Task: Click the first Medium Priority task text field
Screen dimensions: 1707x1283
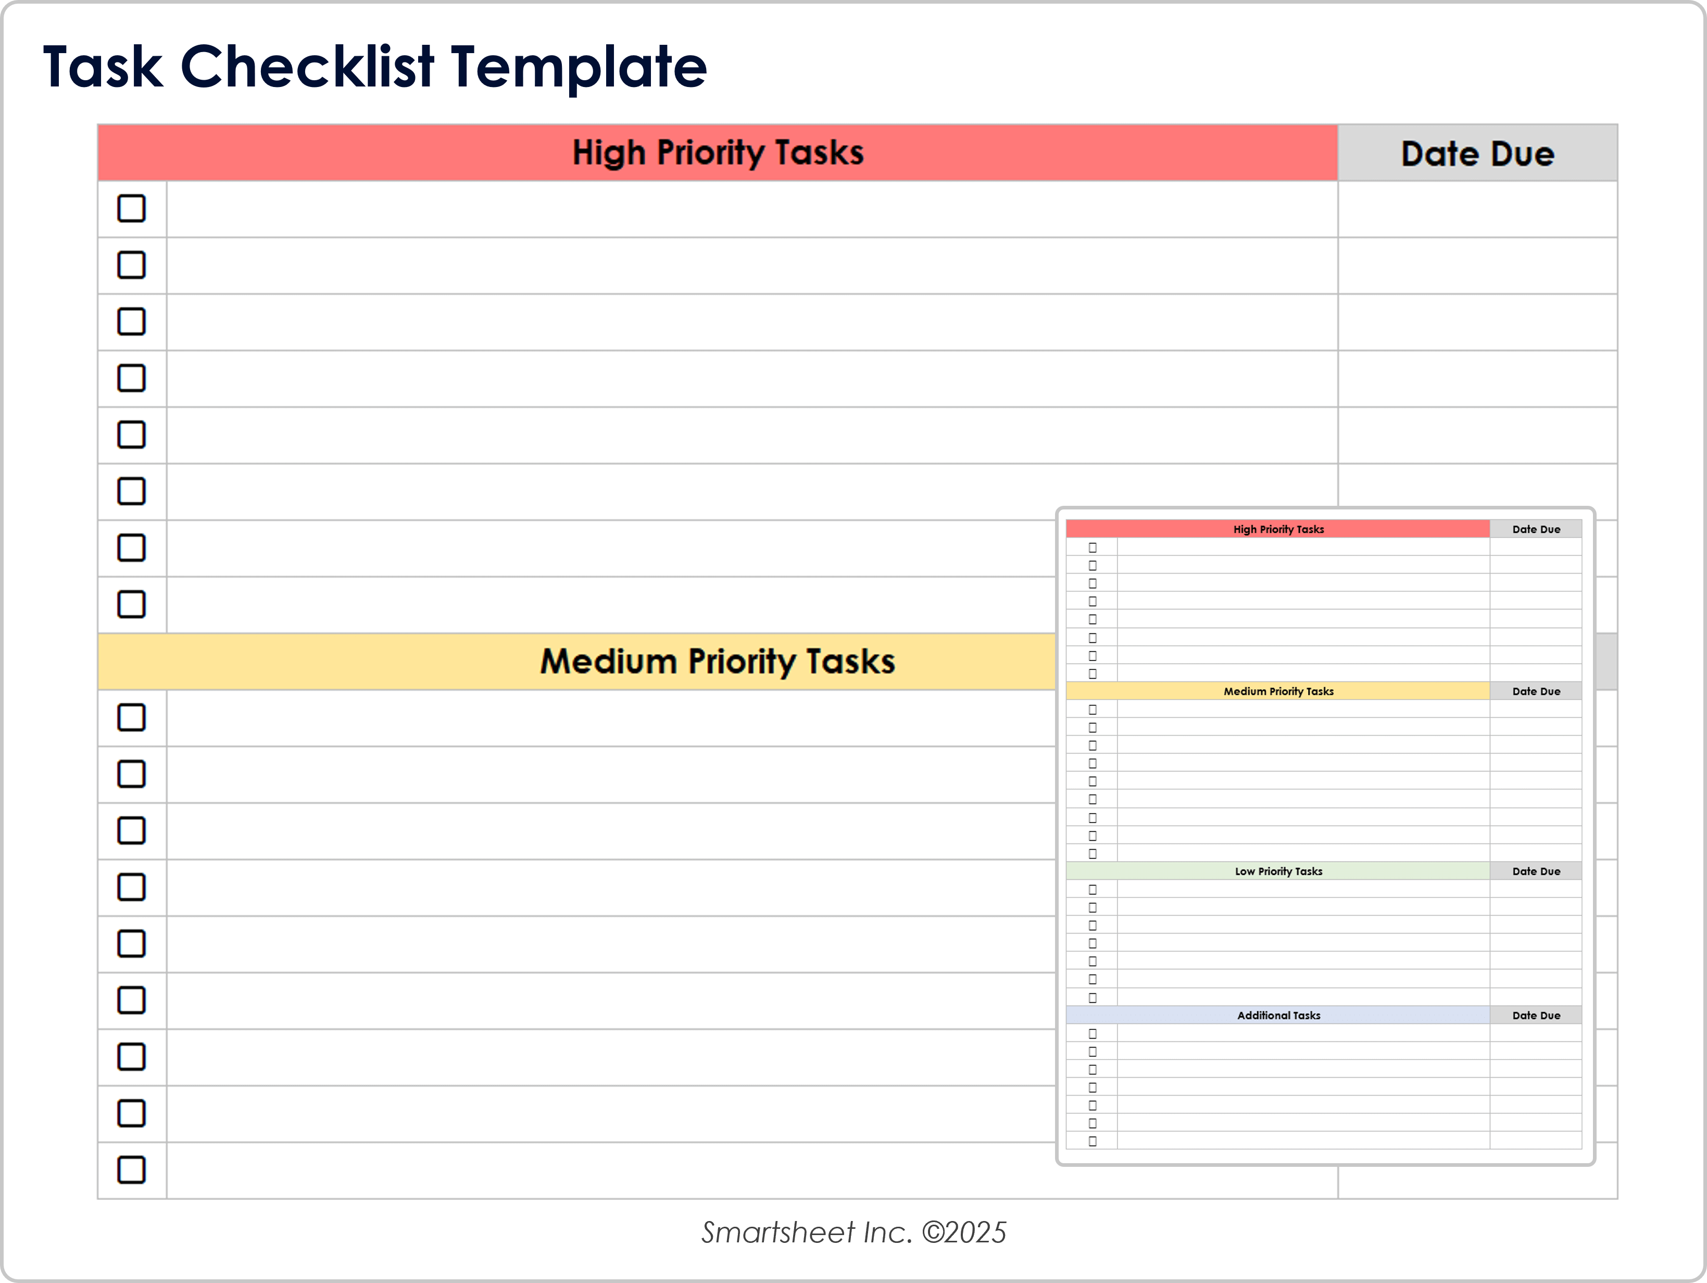Action: pyautogui.click(x=610, y=718)
